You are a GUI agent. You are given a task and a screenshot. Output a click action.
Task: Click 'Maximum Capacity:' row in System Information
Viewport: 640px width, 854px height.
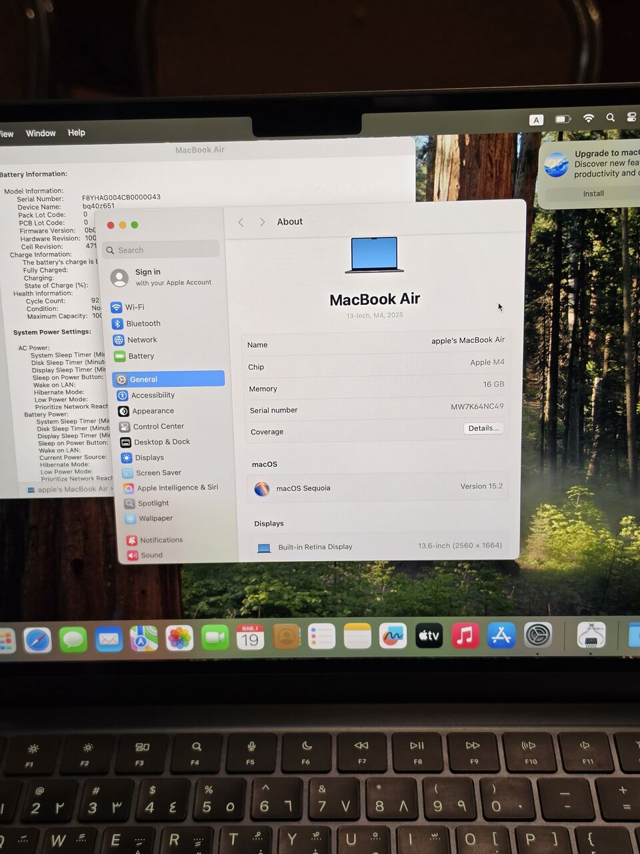click(64, 316)
